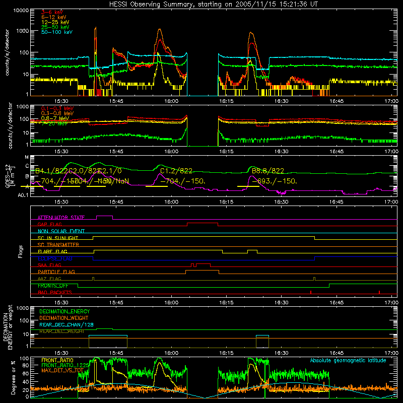The width and height of the screenshot is (403, 403).
Task: Select the 12-25 keV legend label
Action: [x=55, y=22]
